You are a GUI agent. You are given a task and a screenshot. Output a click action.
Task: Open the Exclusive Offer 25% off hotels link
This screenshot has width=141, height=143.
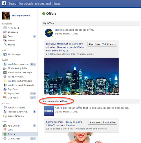(65, 47)
